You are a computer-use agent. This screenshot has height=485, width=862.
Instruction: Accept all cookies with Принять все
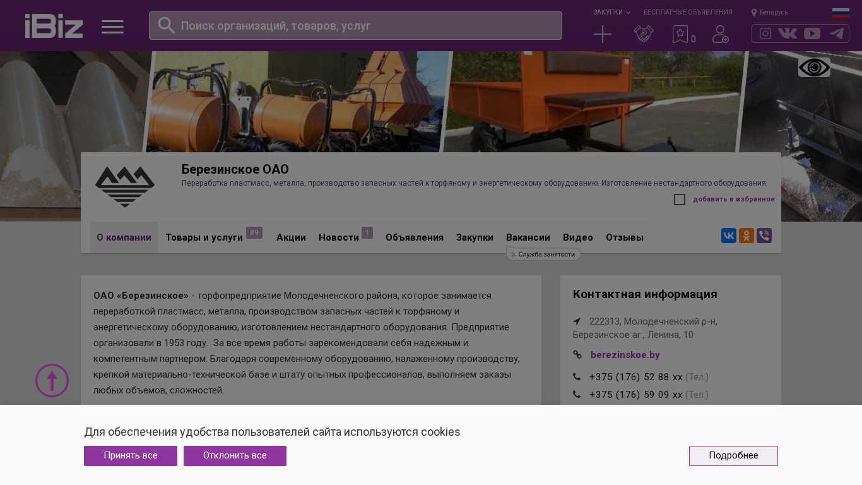coord(131,456)
